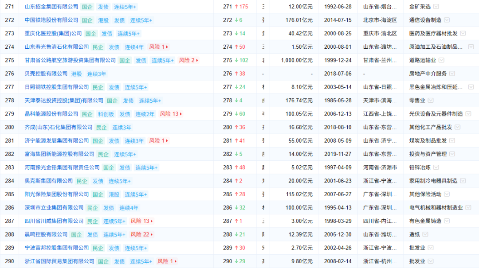This screenshot has height=268, width=479.
Task: Expand industry dropdown for 造纸
Action: tap(425, 234)
